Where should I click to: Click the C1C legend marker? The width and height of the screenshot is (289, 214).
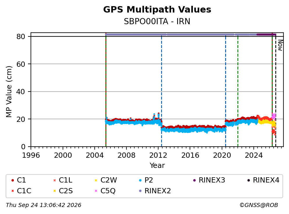pyautogui.click(x=13, y=191)
